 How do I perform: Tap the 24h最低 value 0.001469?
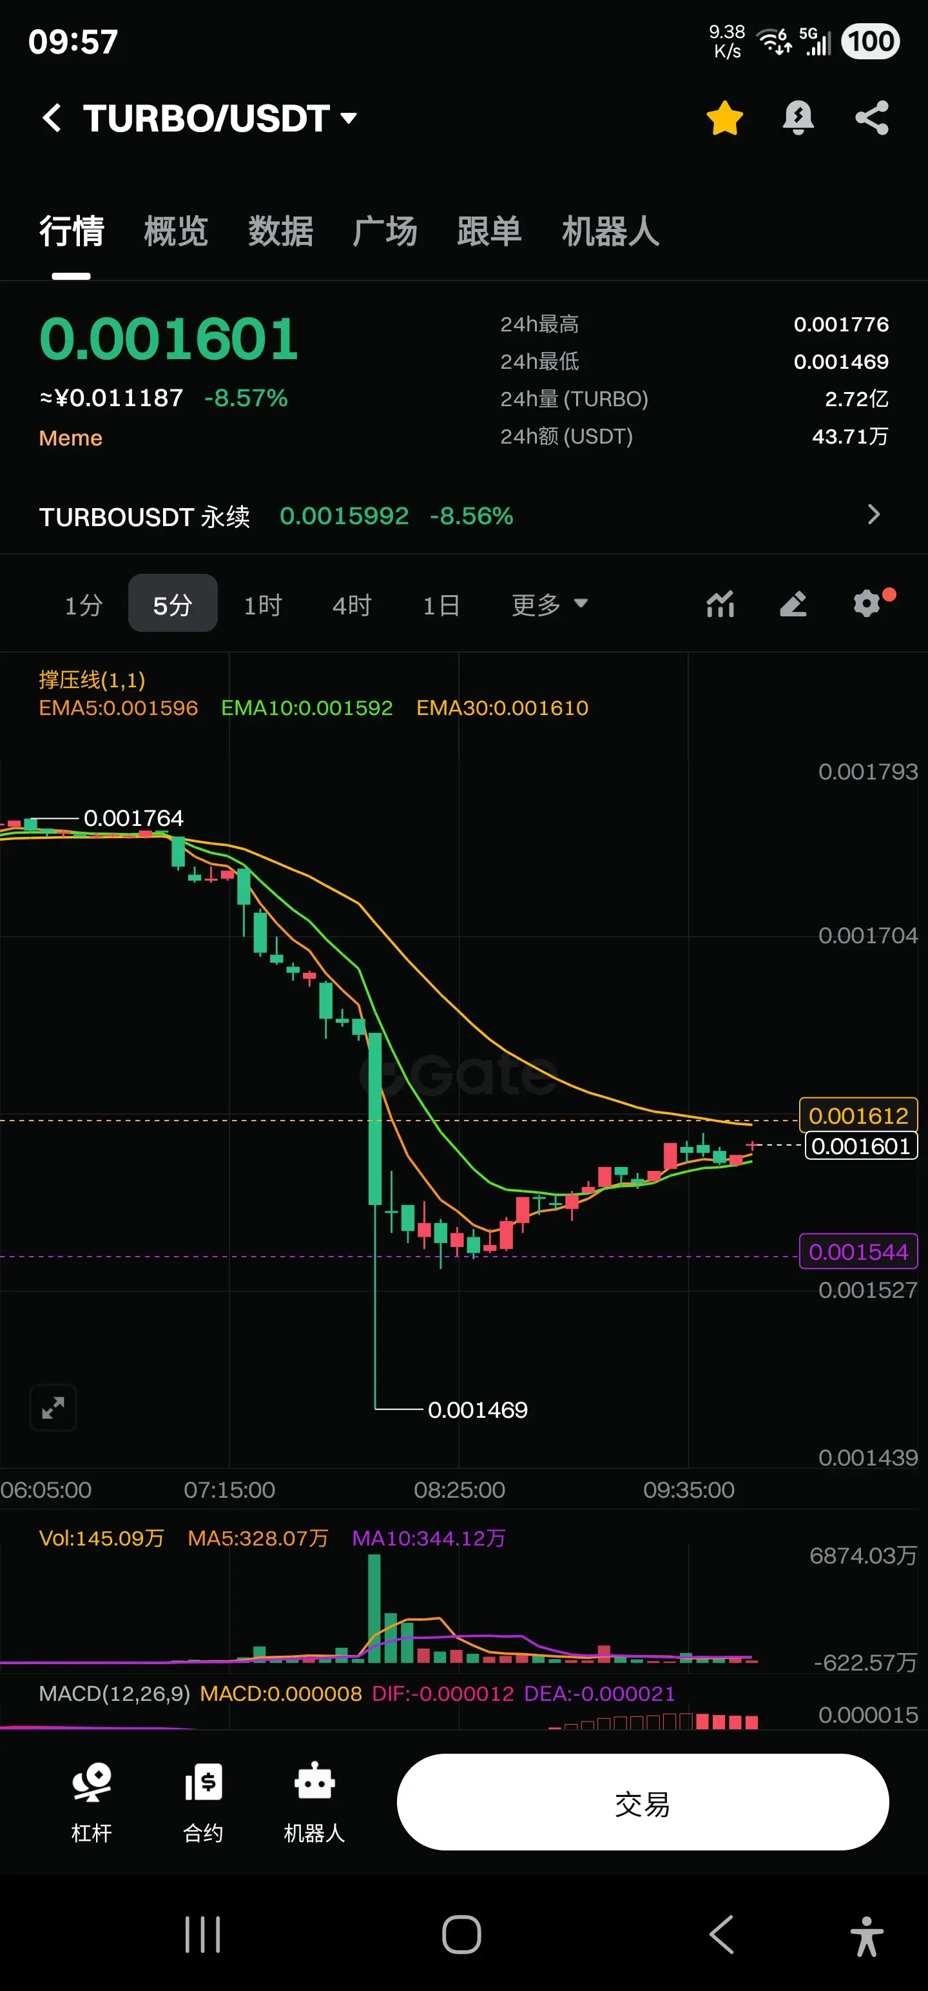841,362
